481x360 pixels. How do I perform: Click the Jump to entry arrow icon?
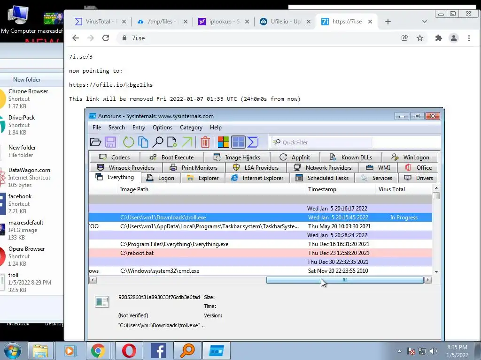[187, 142]
